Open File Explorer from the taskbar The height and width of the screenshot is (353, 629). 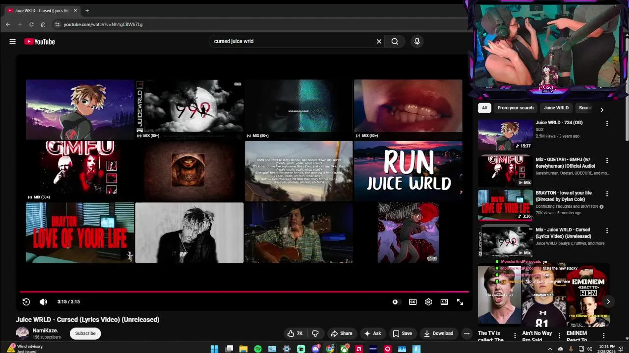click(243, 349)
